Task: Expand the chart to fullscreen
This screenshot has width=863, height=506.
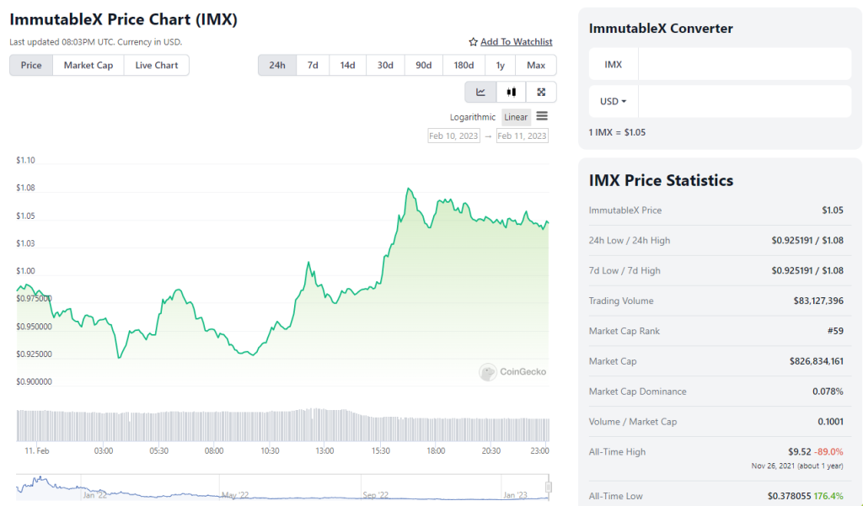Action: [x=540, y=92]
